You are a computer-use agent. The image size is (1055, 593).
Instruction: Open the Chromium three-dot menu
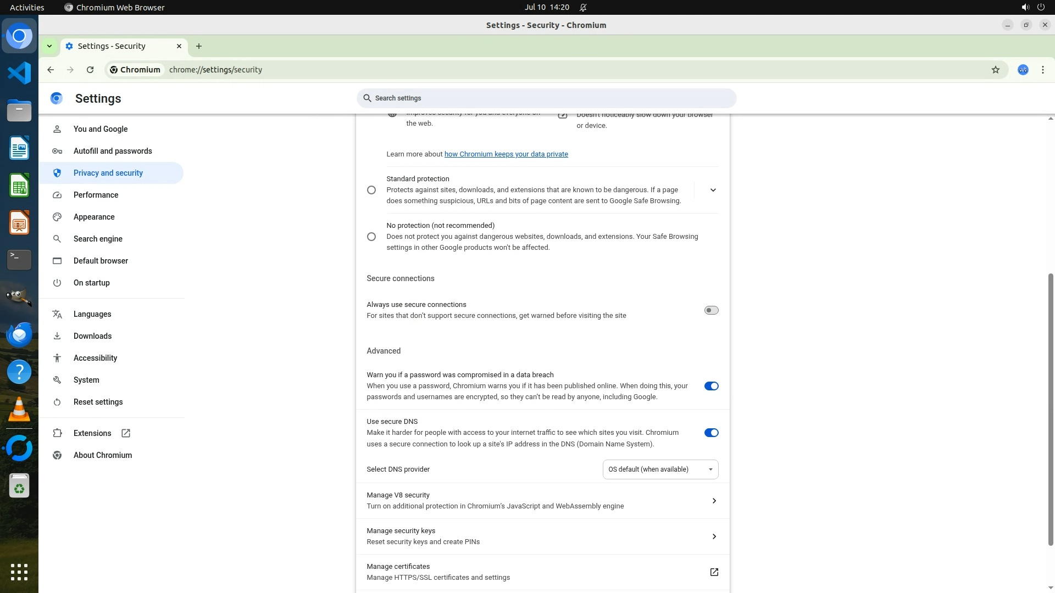click(x=1042, y=70)
